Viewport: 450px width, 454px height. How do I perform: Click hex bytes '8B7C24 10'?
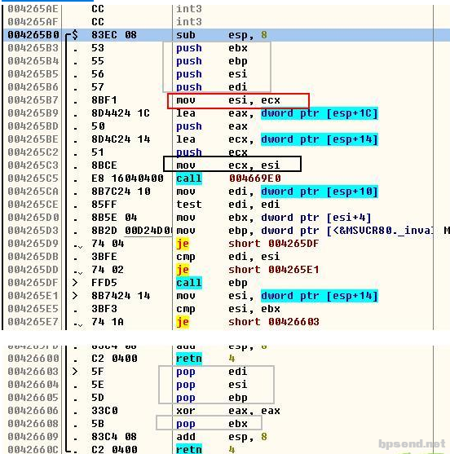(121, 192)
